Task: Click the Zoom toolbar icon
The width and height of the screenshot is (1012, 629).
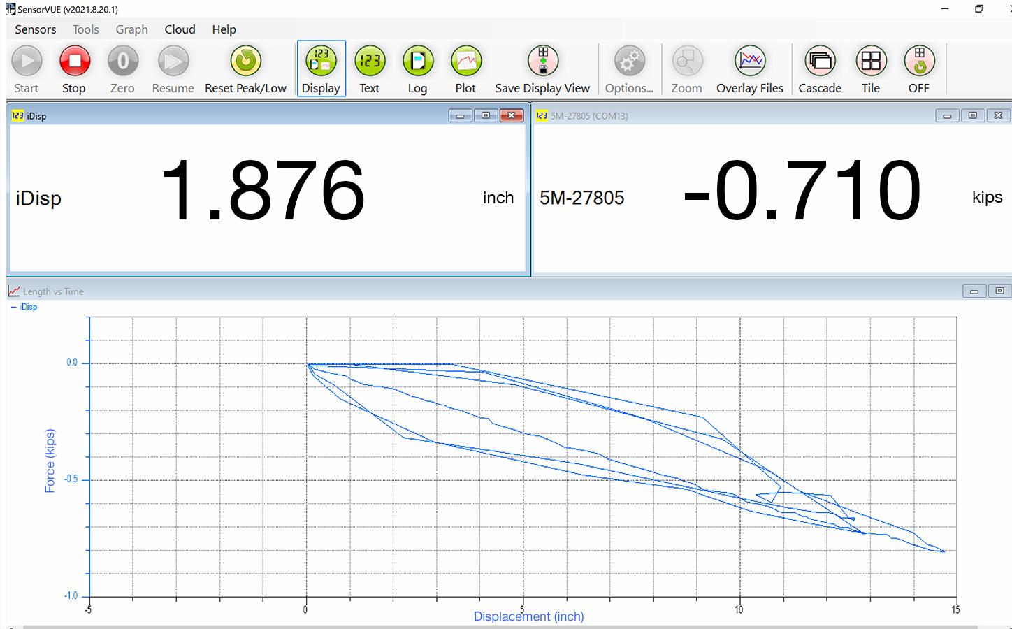Action: pyautogui.click(x=687, y=62)
